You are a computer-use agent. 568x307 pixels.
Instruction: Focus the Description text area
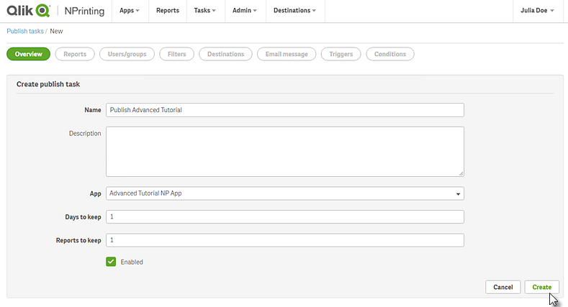(285, 152)
